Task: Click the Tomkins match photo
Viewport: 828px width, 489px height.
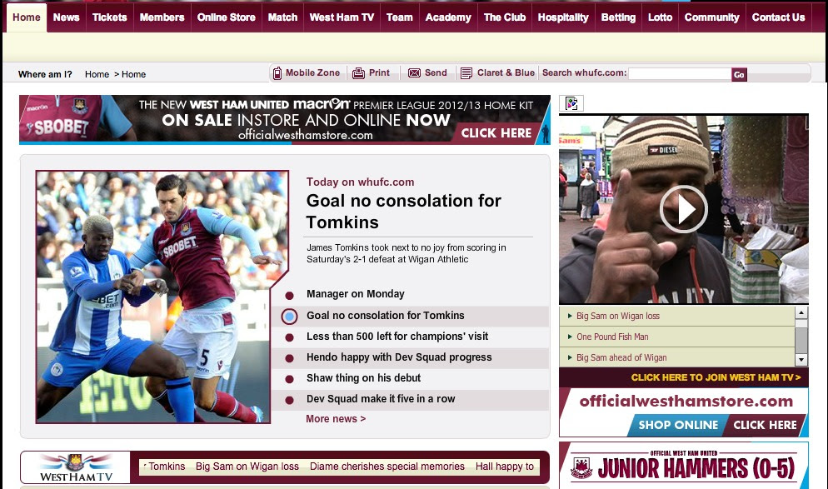Action: pos(162,297)
